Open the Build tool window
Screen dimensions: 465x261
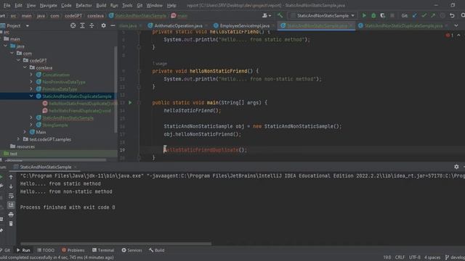157,250
